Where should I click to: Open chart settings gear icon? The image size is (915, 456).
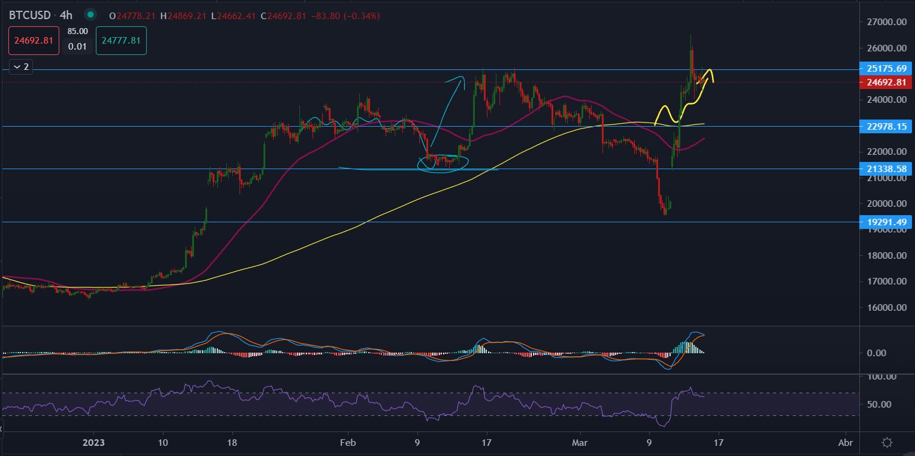[x=887, y=443]
